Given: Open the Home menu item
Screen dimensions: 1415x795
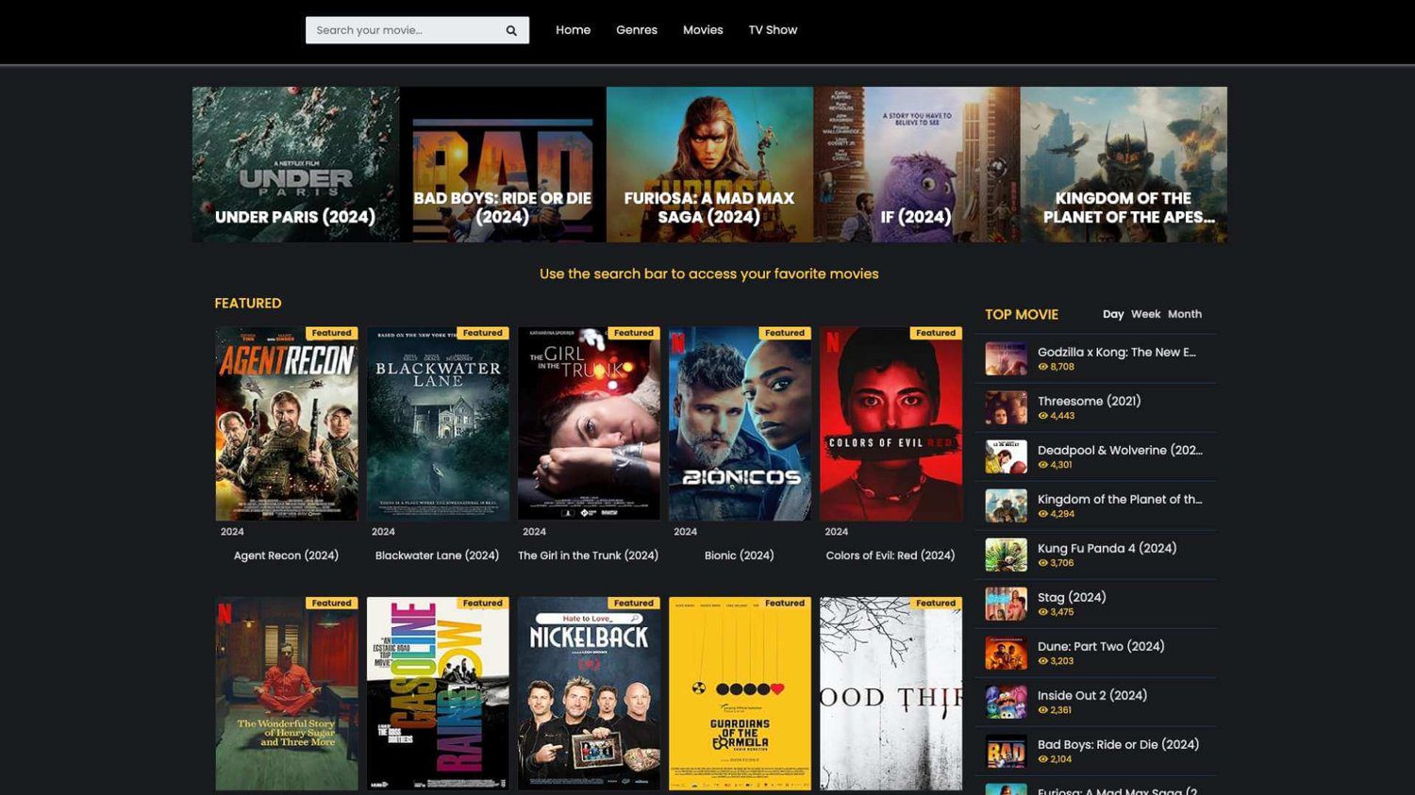Looking at the screenshot, I should click(x=573, y=30).
